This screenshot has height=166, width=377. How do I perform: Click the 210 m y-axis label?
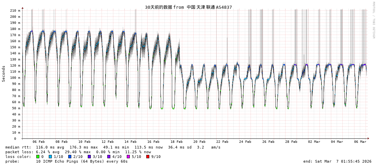(x=14, y=10)
